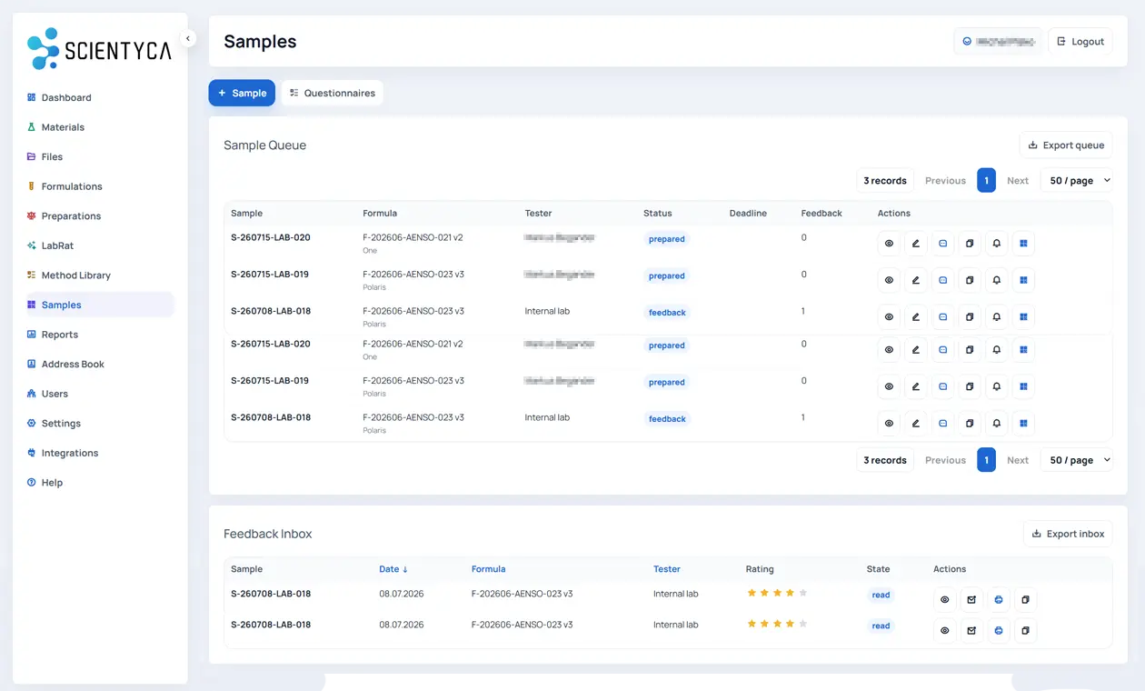View first S-260708-LAB-018 sample in Sample Queue
1145x691 pixels.
[x=889, y=317]
